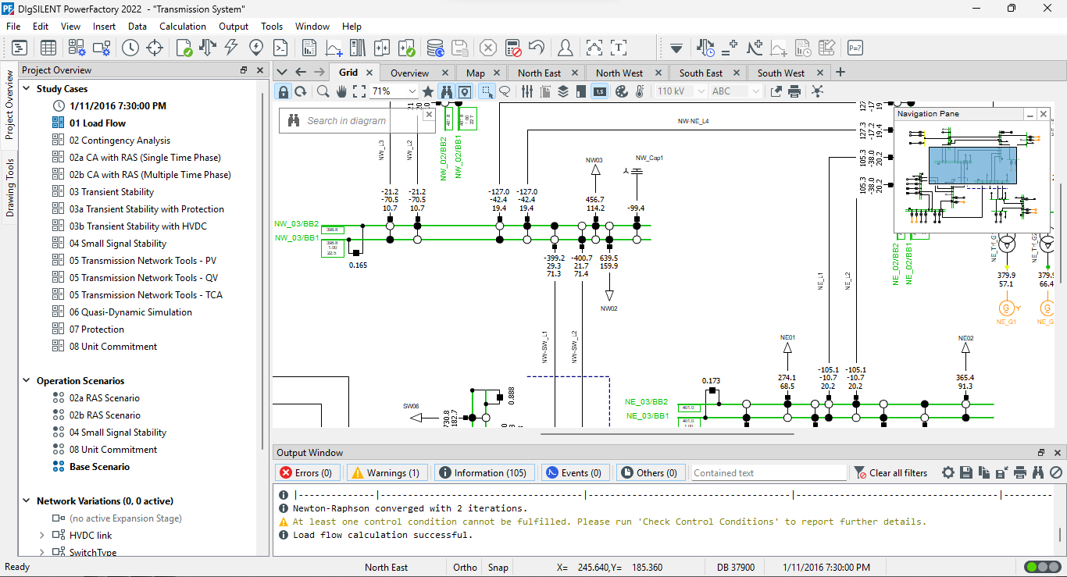Viewport: 1067px width, 577px height.
Task: Open the vertical Drawing Tools side tab
Action: [x=9, y=187]
